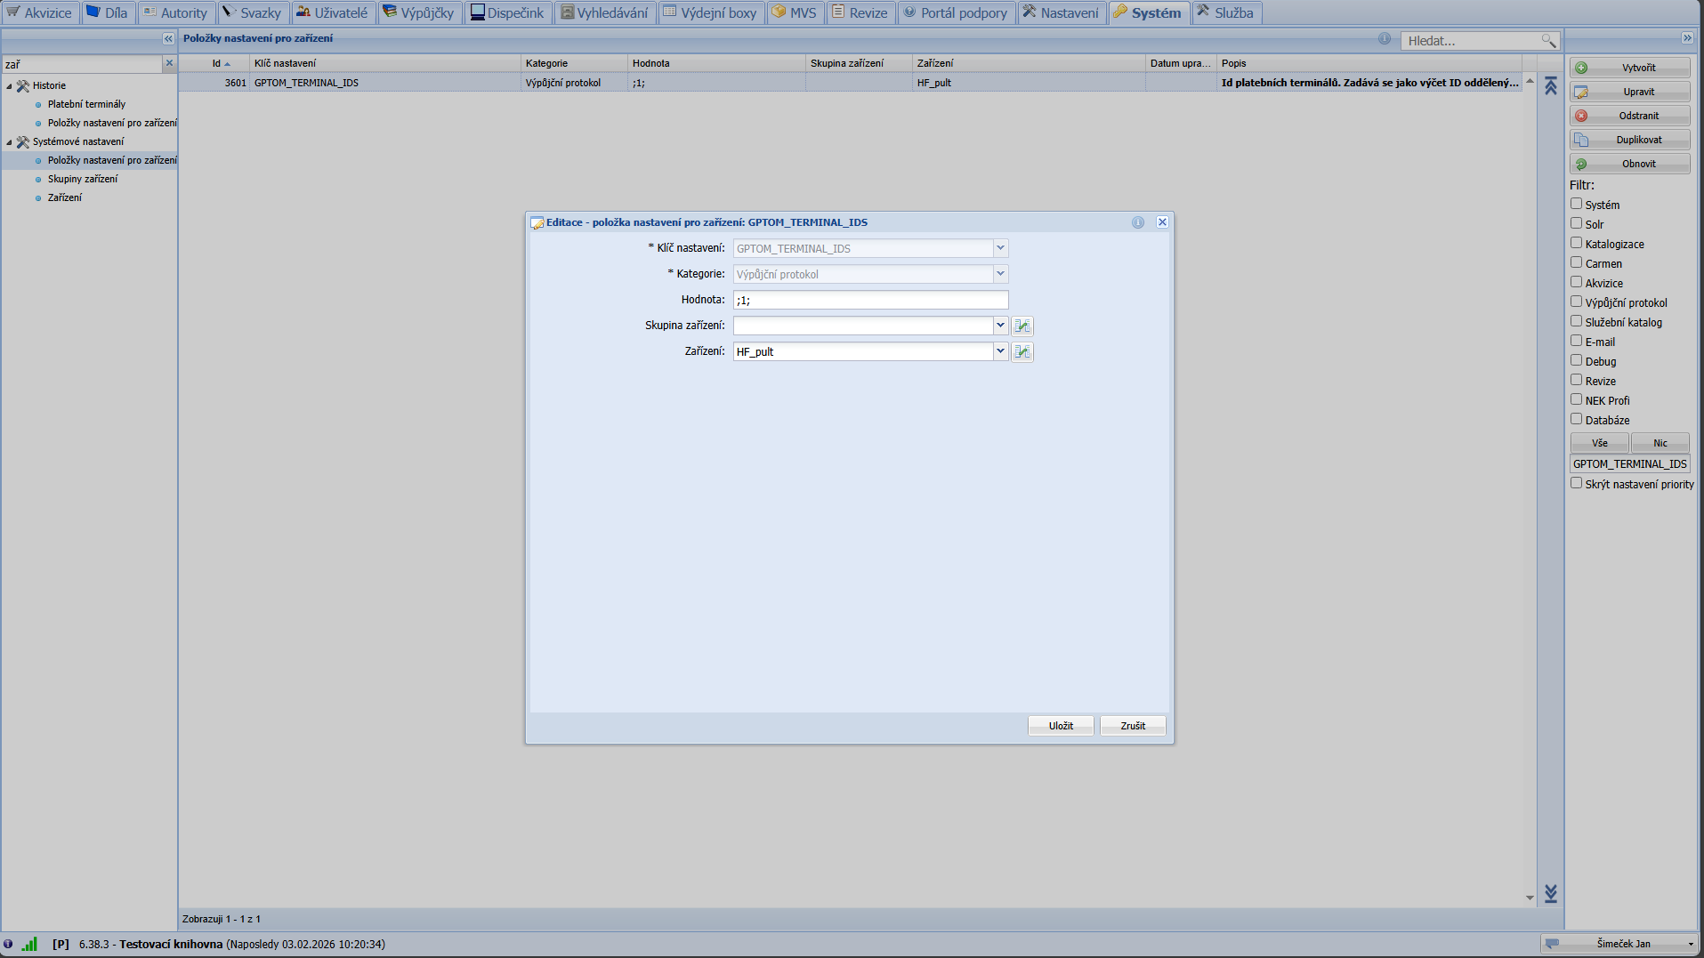Click the grid's vertical scrollbar down arrow
Screen dimensions: 1704x958
point(1530,898)
